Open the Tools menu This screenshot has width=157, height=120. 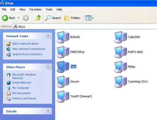pos(49,9)
